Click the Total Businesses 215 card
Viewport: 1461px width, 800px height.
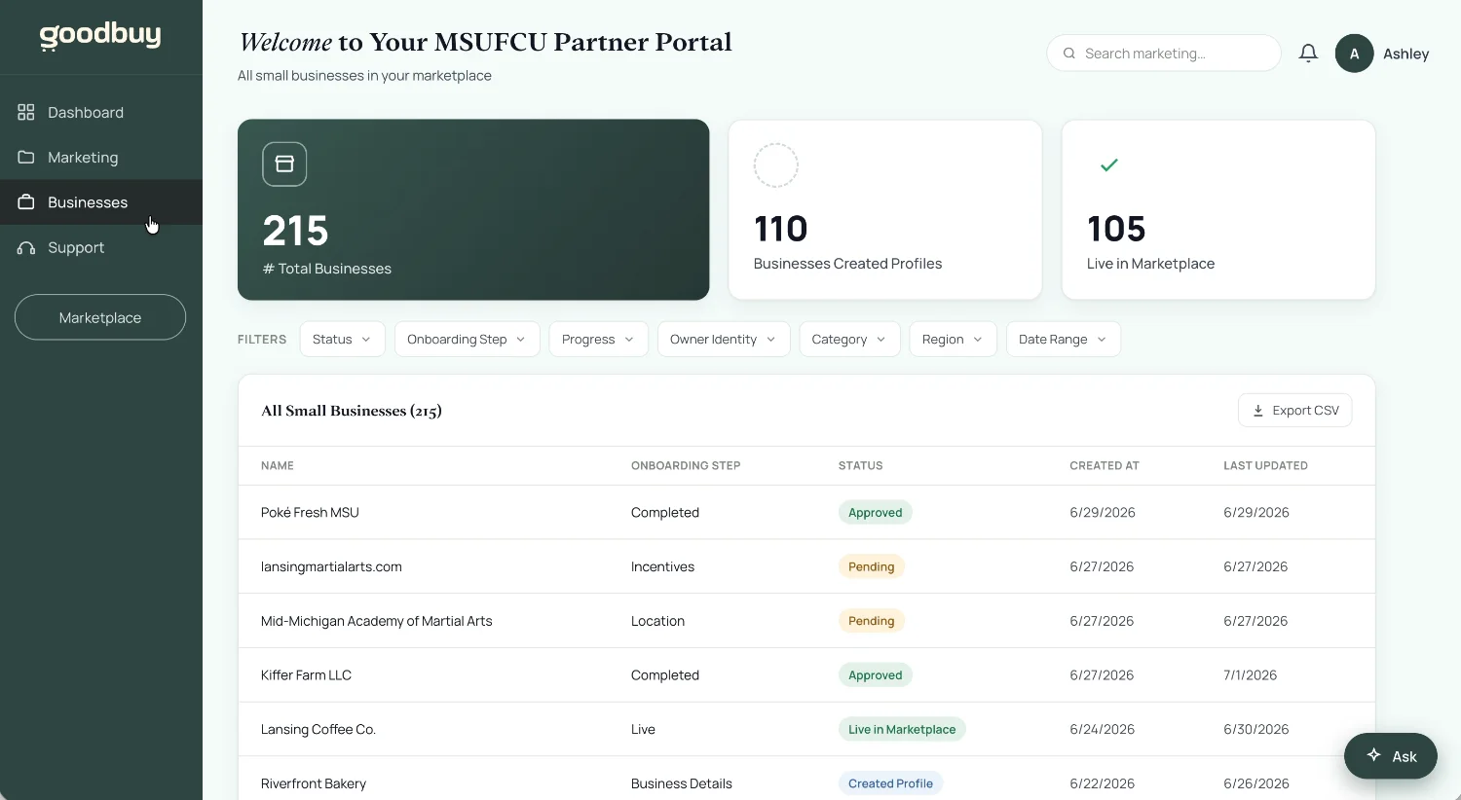pyautogui.click(x=473, y=209)
